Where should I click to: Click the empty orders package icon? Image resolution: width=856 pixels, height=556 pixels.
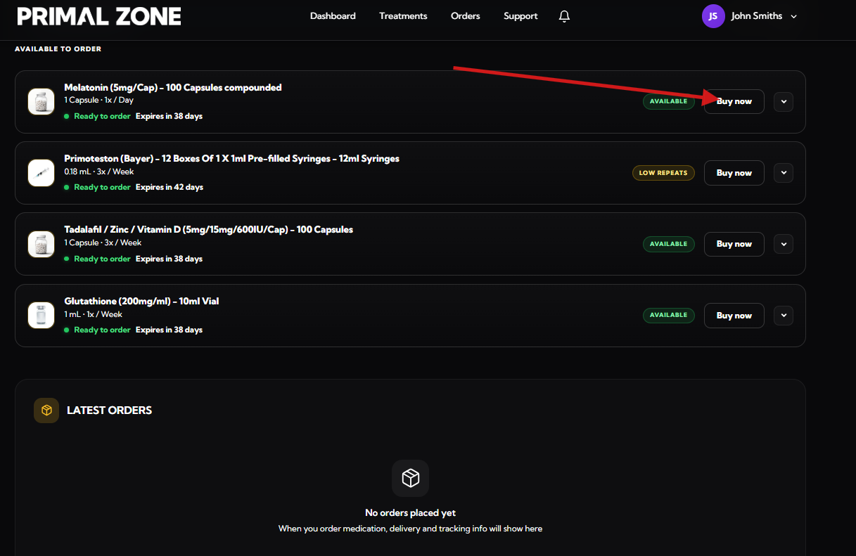[x=410, y=479]
